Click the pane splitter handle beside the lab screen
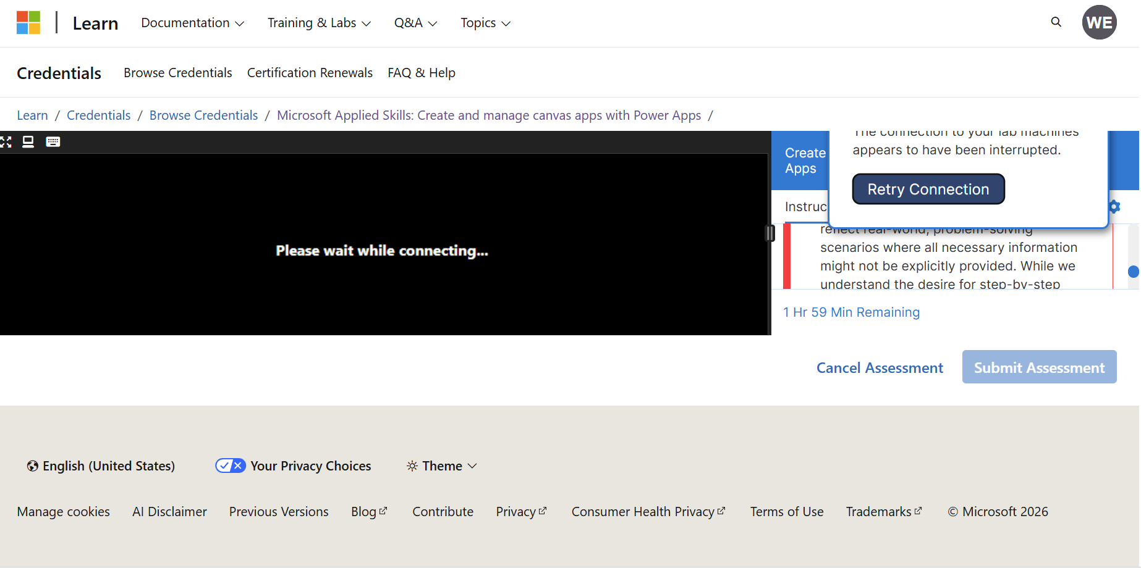 tap(770, 233)
